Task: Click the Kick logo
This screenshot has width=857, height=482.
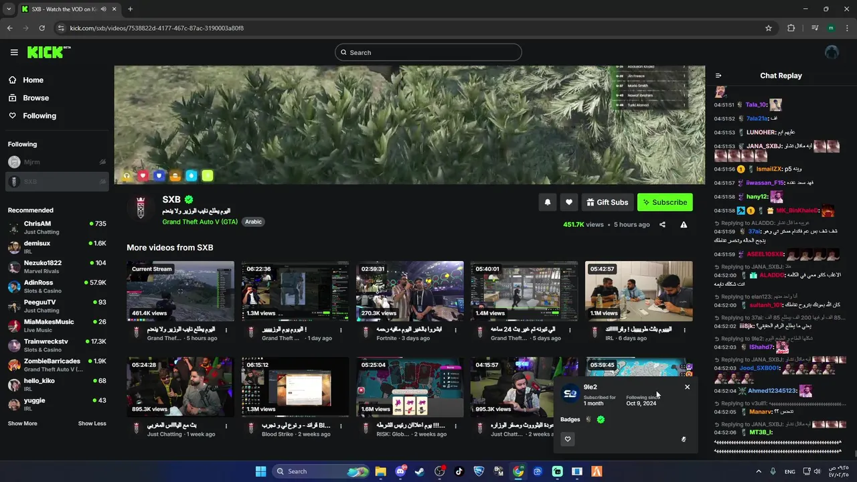Action: tap(49, 52)
